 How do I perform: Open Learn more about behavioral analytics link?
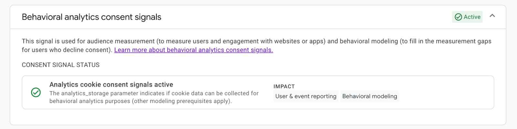(194, 50)
